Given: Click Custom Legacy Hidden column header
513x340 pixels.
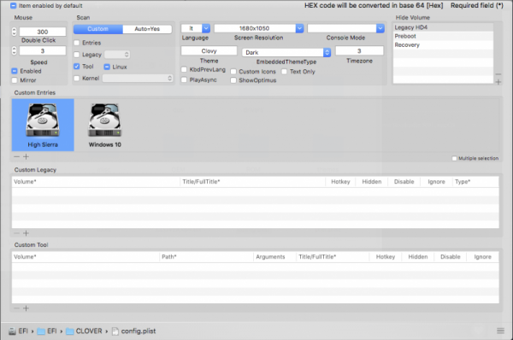Looking at the screenshot, I should 372,182.
